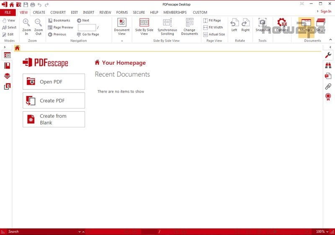335x235 pixels.
Task: Click the Open PDF button
Action: [x=54, y=81]
